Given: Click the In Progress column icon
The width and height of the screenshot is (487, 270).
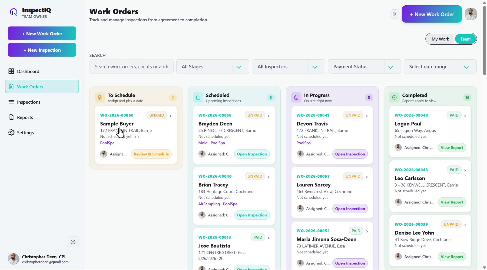Looking at the screenshot, I should click(x=296, y=97).
